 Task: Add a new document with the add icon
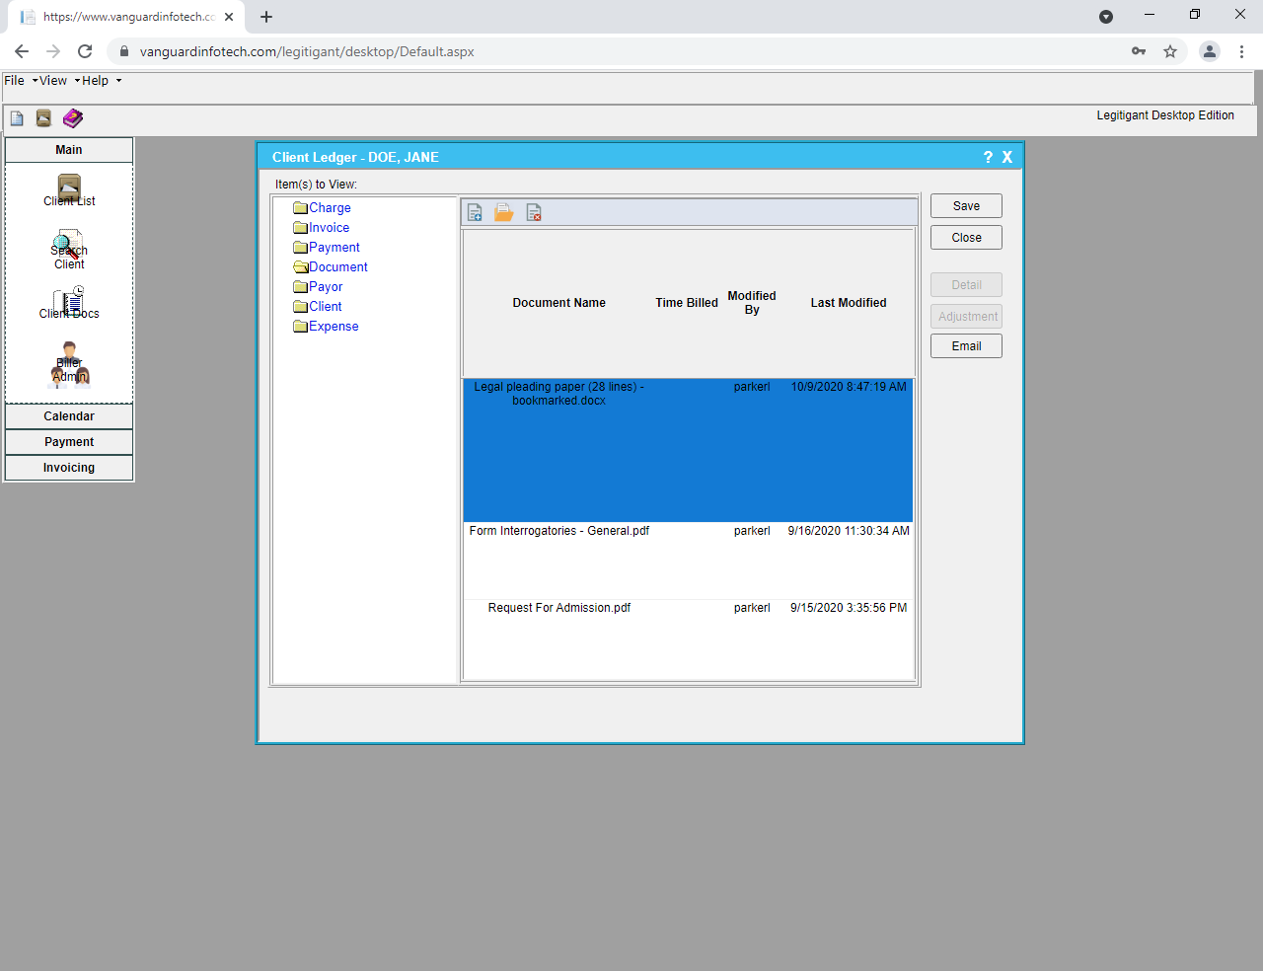tap(475, 212)
